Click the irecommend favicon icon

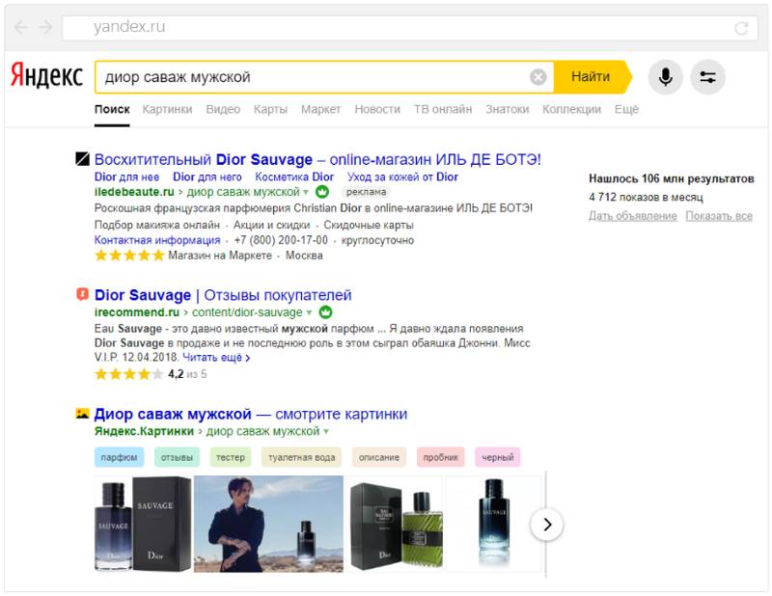pos(82,294)
